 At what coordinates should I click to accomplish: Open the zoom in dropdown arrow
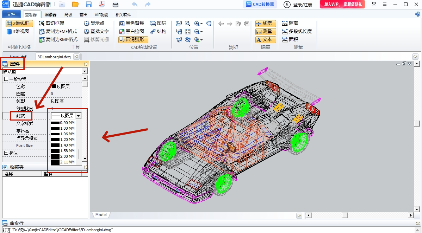201,24
